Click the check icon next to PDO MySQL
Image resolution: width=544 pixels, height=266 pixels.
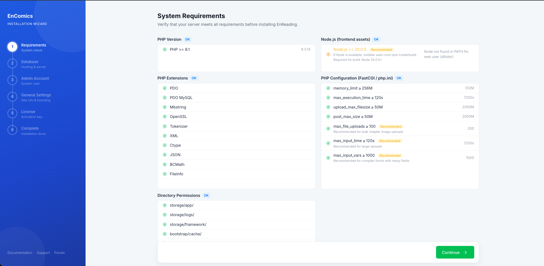click(165, 98)
